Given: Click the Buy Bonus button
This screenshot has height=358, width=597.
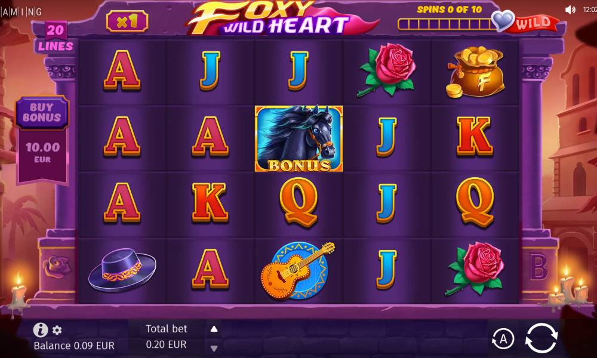Looking at the screenshot, I should (x=42, y=113).
